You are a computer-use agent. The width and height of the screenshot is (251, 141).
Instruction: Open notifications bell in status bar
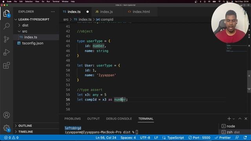click(245, 137)
